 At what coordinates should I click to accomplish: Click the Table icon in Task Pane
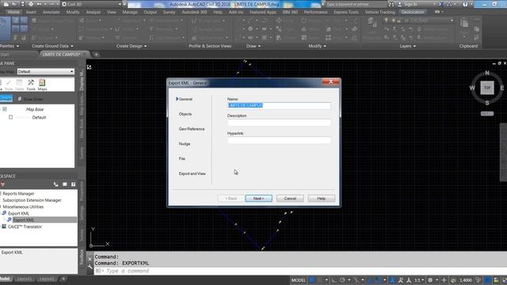click(19, 85)
